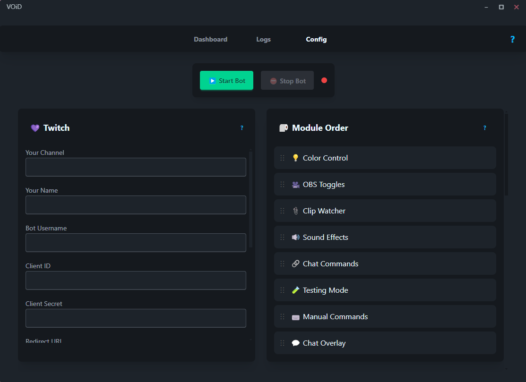
Task: Grab the Chat Overlay drag handle
Action: [x=283, y=343]
